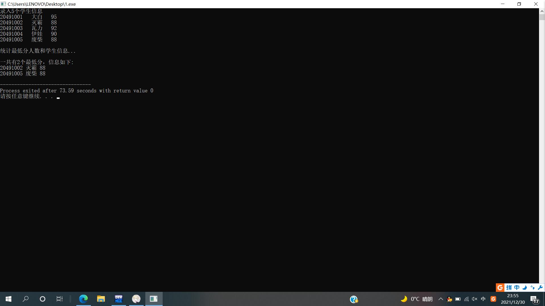Open the console window system menu icon
The image size is (545, 306).
(x=3, y=4)
